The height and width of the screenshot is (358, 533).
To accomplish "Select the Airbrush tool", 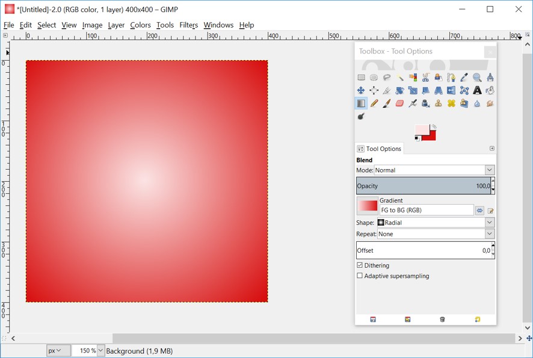I will coord(413,103).
